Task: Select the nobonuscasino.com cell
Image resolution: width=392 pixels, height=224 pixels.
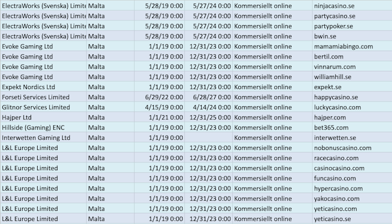Action: (x=352, y=148)
